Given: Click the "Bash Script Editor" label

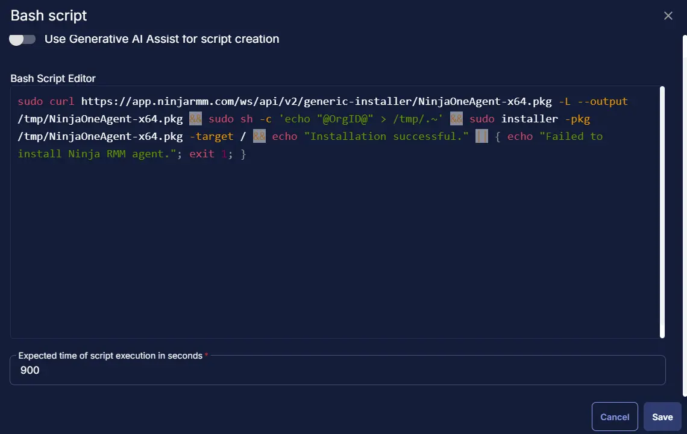Looking at the screenshot, I should pos(53,78).
